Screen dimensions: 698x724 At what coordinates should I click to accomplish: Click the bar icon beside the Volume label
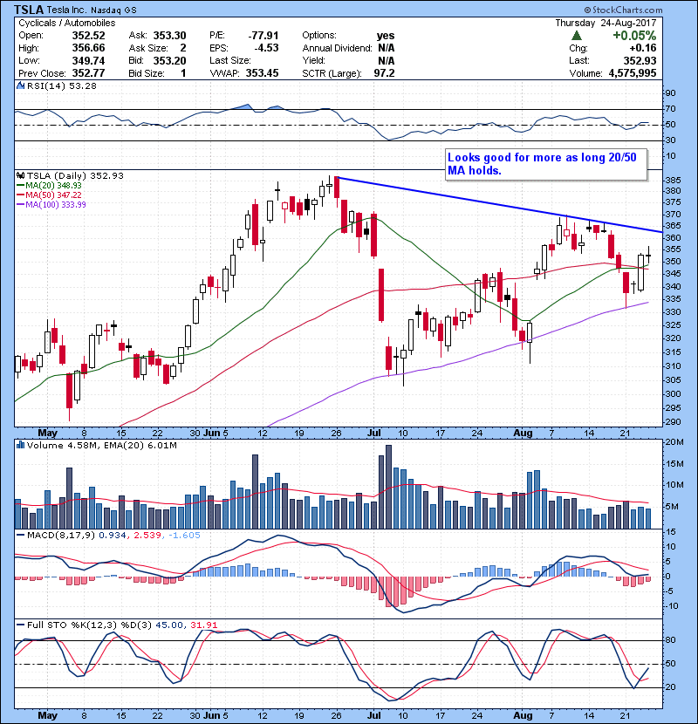[20, 446]
